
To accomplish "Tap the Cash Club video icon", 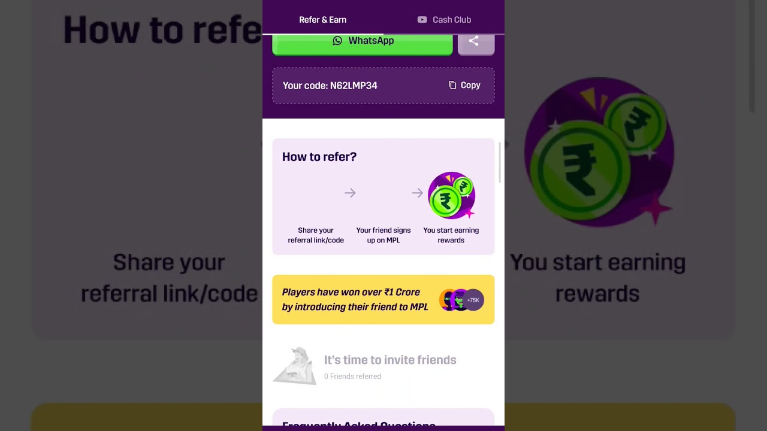I will coord(422,20).
